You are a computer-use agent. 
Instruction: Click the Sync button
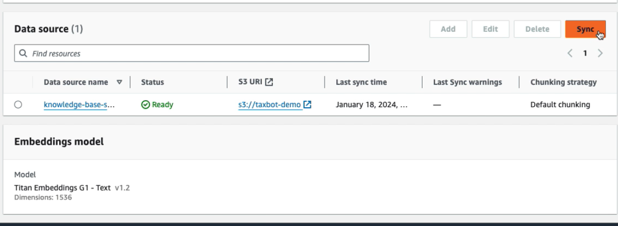click(585, 29)
